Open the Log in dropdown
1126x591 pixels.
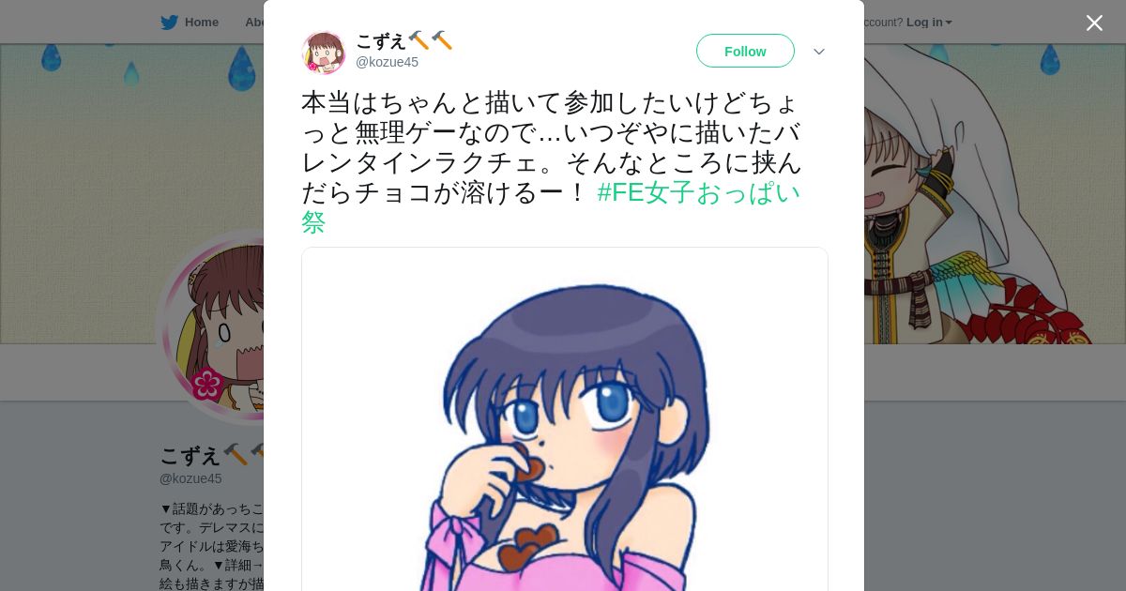coord(928,23)
